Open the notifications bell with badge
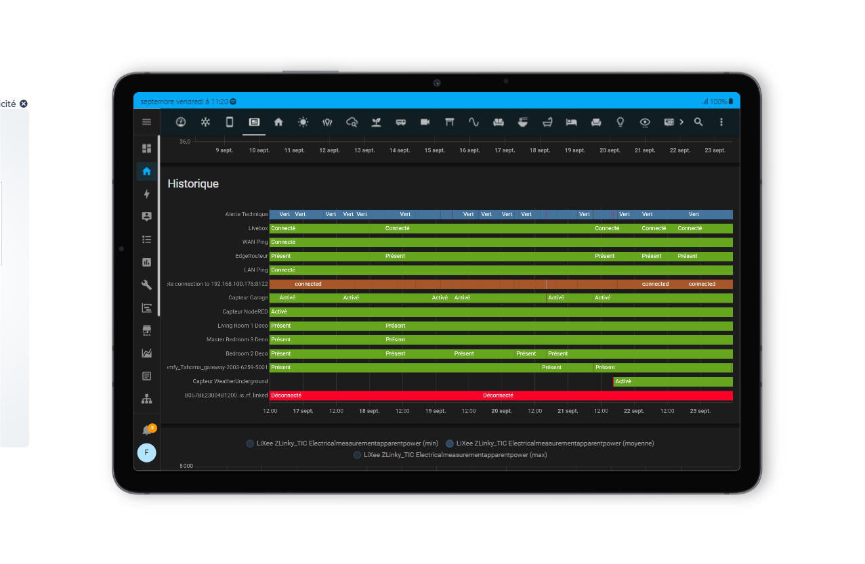 click(x=148, y=430)
